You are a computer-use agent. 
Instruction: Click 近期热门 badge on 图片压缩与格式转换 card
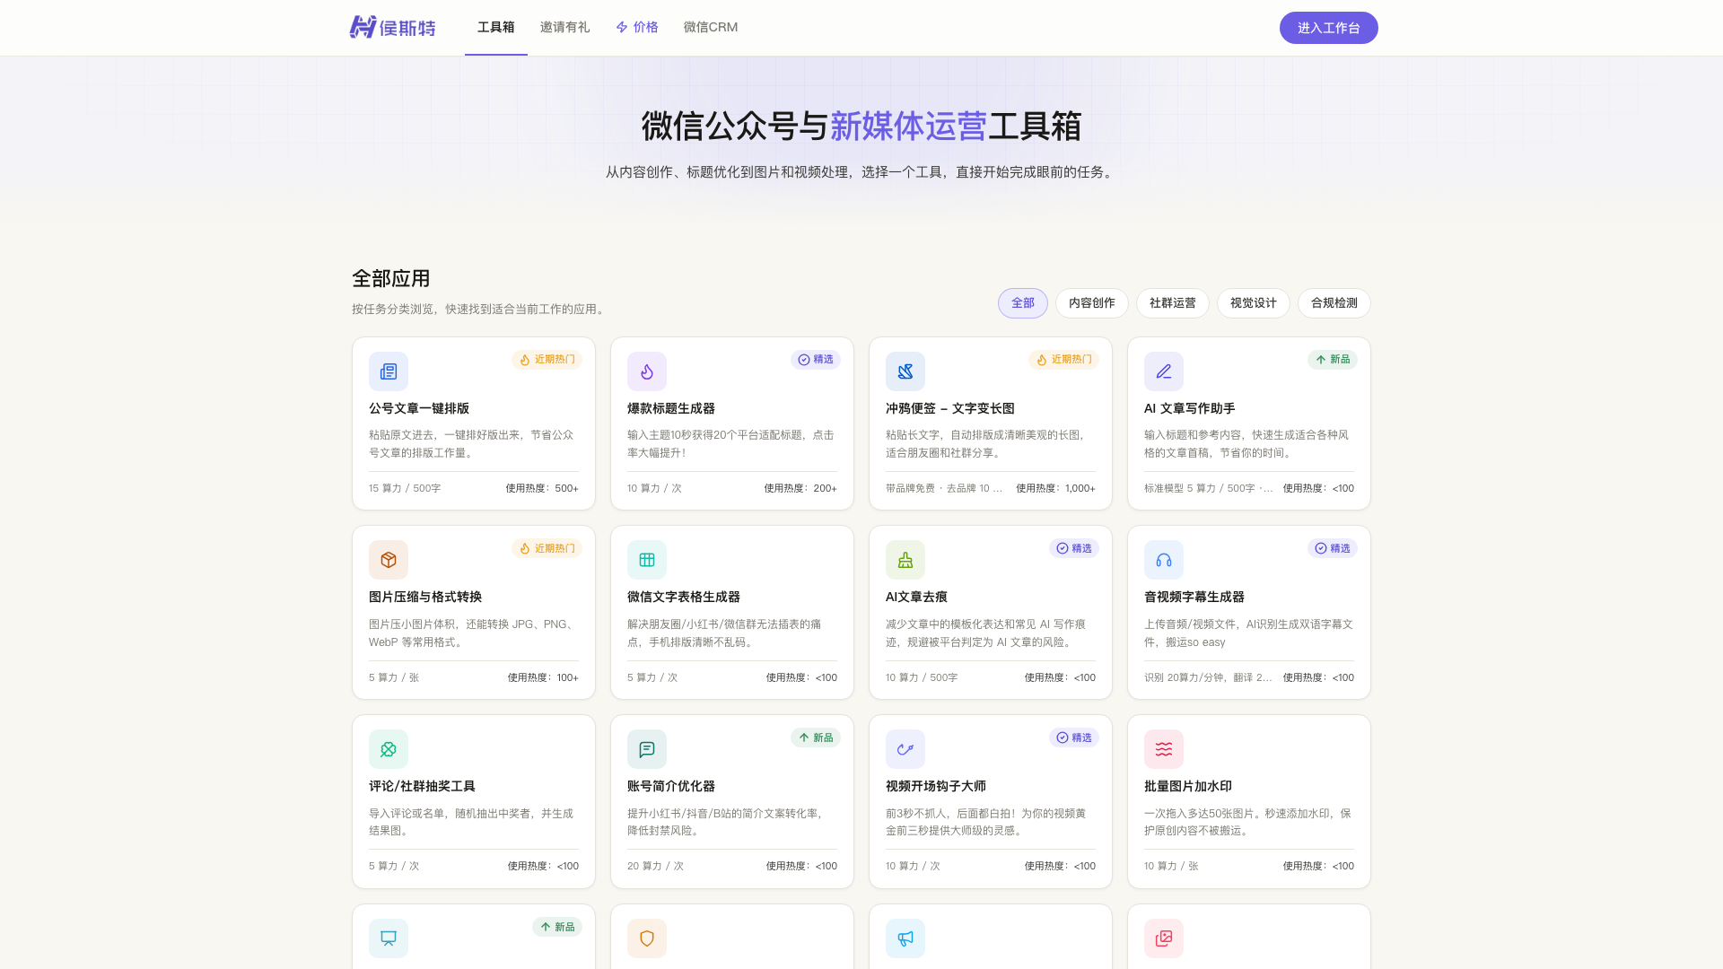tap(547, 548)
